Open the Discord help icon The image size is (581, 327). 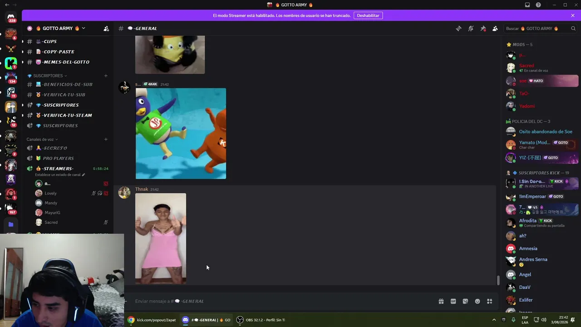(538, 5)
